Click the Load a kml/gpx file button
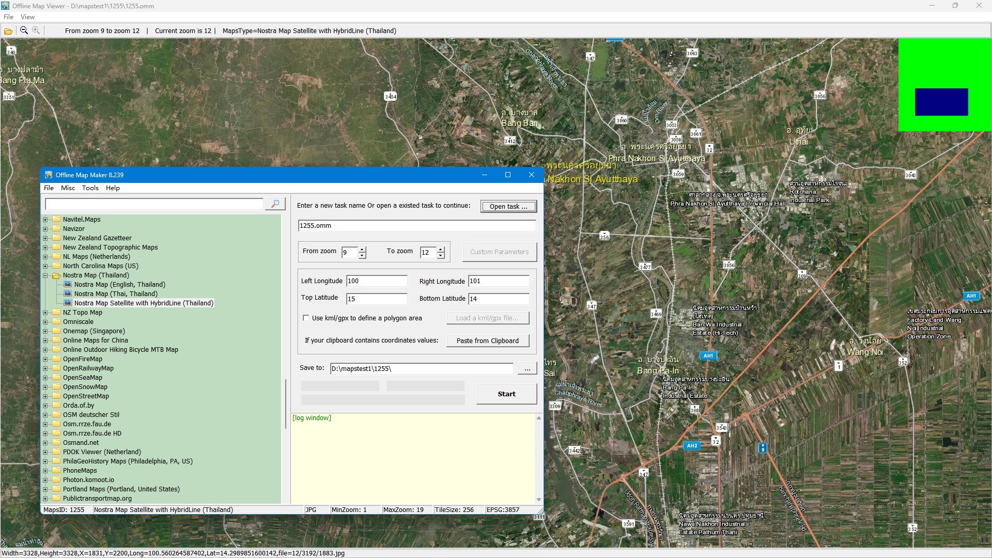992x558 pixels. pyautogui.click(x=488, y=318)
